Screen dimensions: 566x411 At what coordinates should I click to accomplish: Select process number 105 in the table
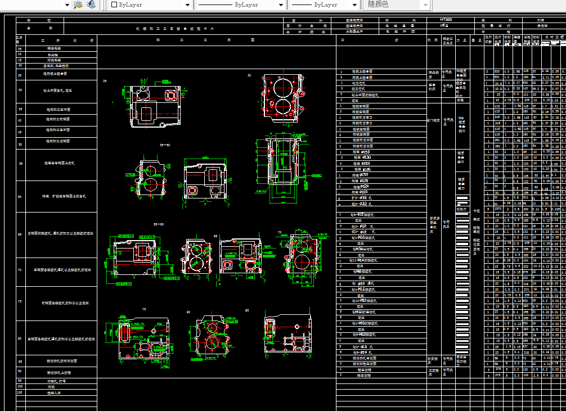pyautogui.click(x=20, y=392)
